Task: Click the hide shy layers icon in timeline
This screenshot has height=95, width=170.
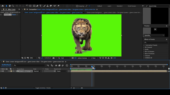Action: (x=56, y=65)
